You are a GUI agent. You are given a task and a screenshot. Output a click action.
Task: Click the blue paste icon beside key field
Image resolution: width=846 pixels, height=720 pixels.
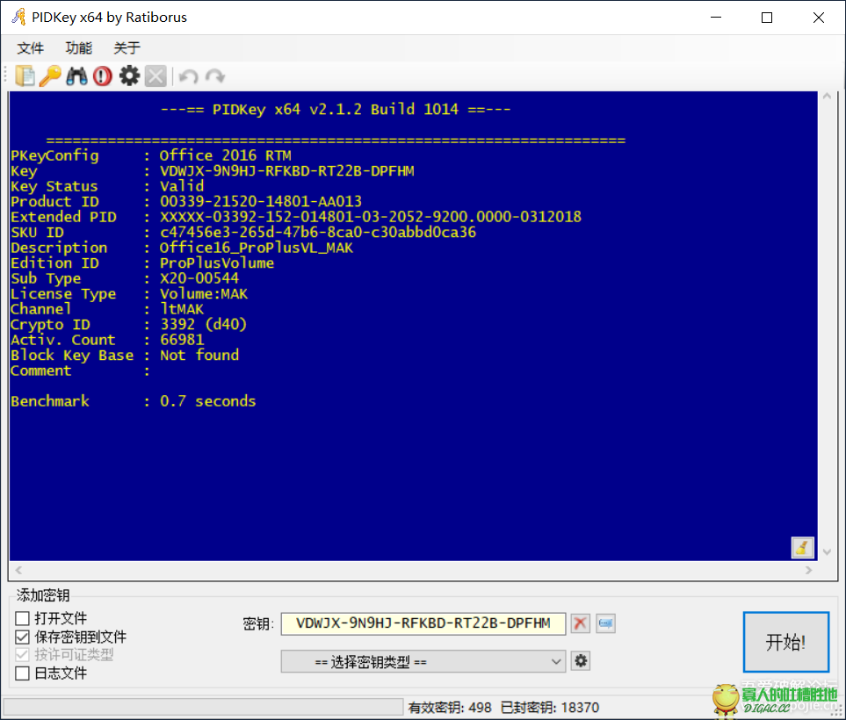pos(606,623)
